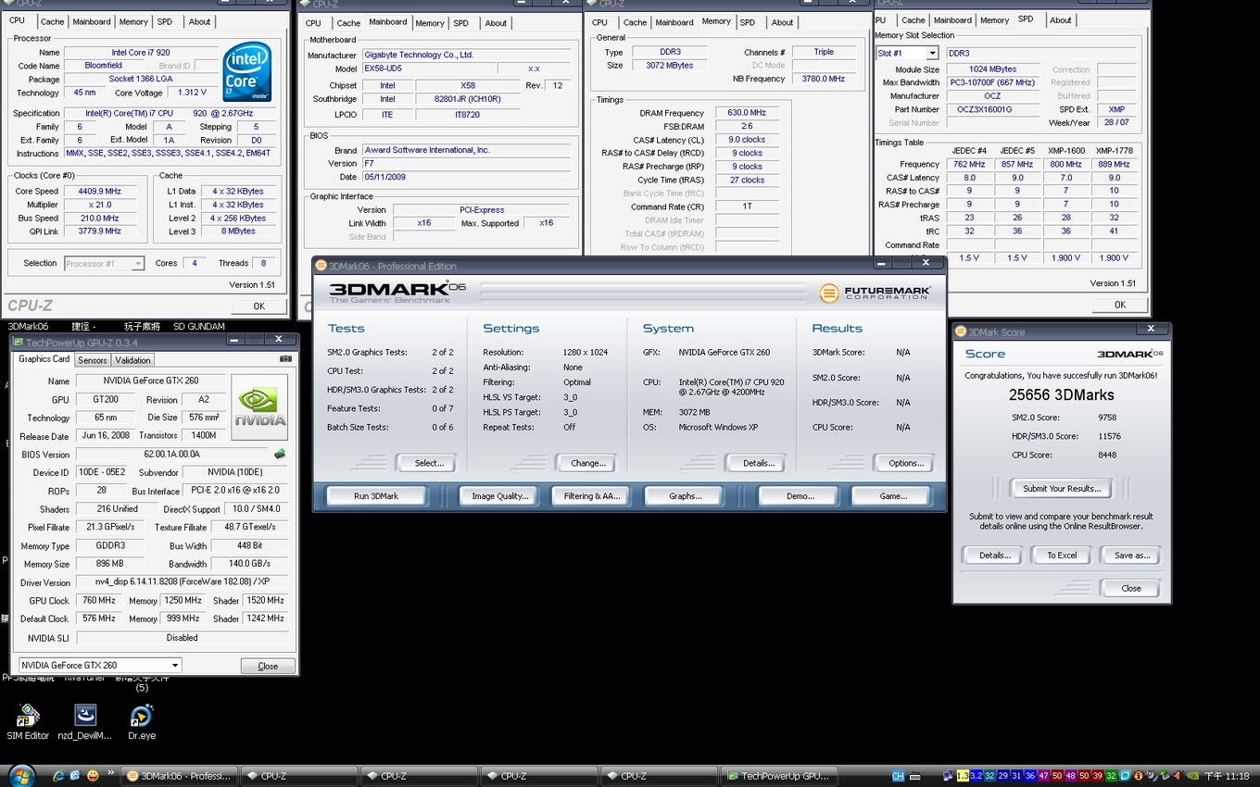Click the Windows Start orb
This screenshot has width=1260, height=787.
[20, 776]
